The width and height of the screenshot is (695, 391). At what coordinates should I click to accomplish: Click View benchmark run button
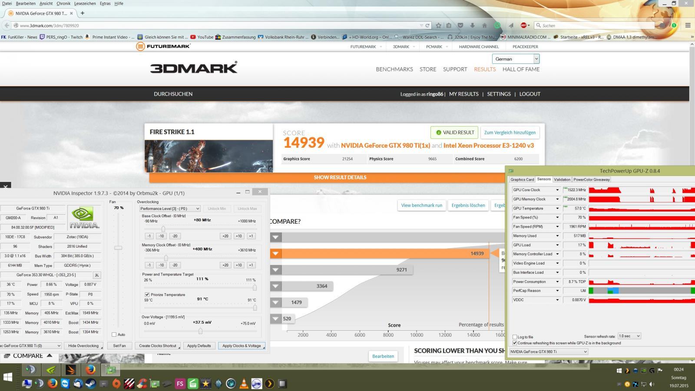[422, 205]
